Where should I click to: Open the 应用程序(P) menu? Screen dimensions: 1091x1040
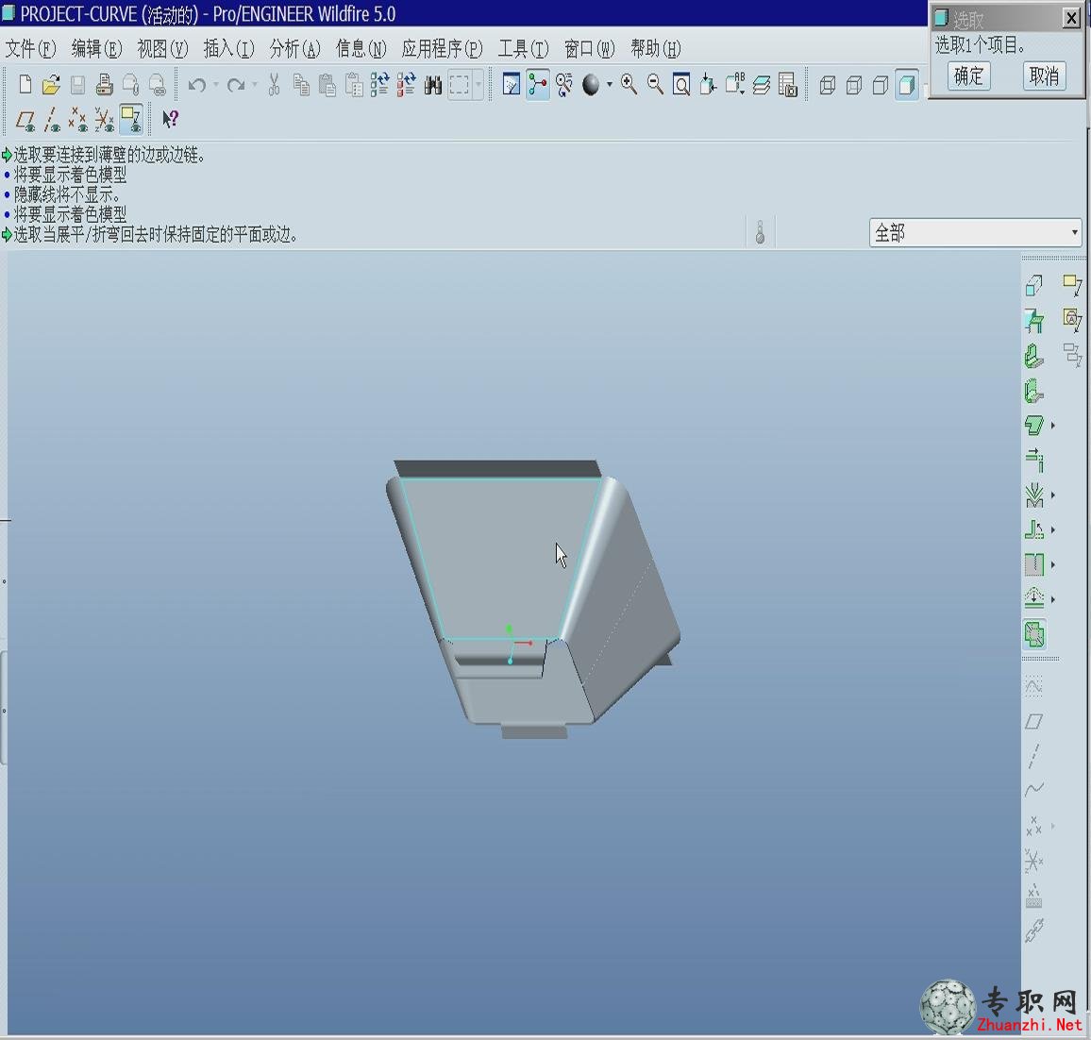pos(442,49)
